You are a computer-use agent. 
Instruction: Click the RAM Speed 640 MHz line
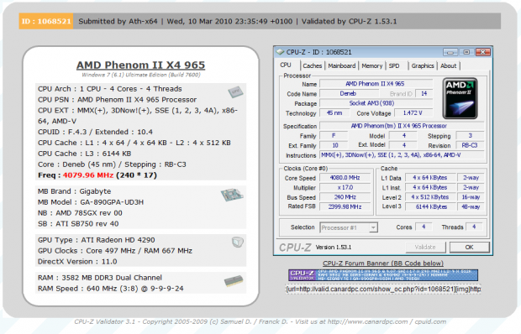tap(111, 289)
